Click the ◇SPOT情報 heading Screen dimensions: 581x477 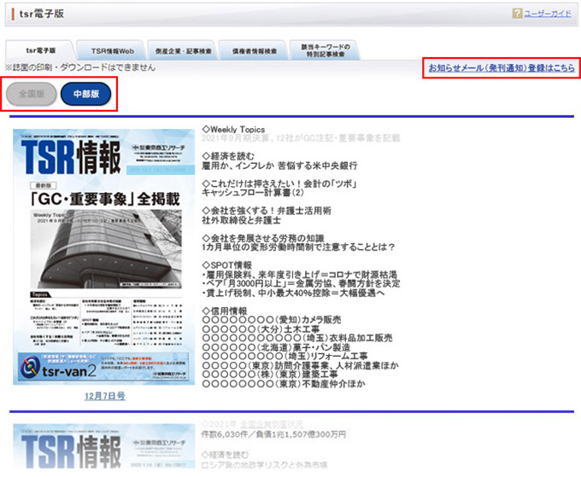point(226,265)
